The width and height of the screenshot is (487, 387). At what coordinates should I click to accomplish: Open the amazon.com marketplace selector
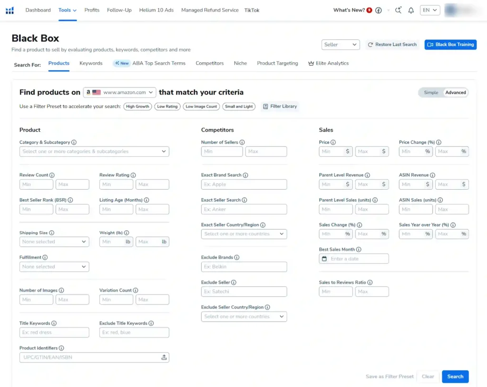point(119,93)
